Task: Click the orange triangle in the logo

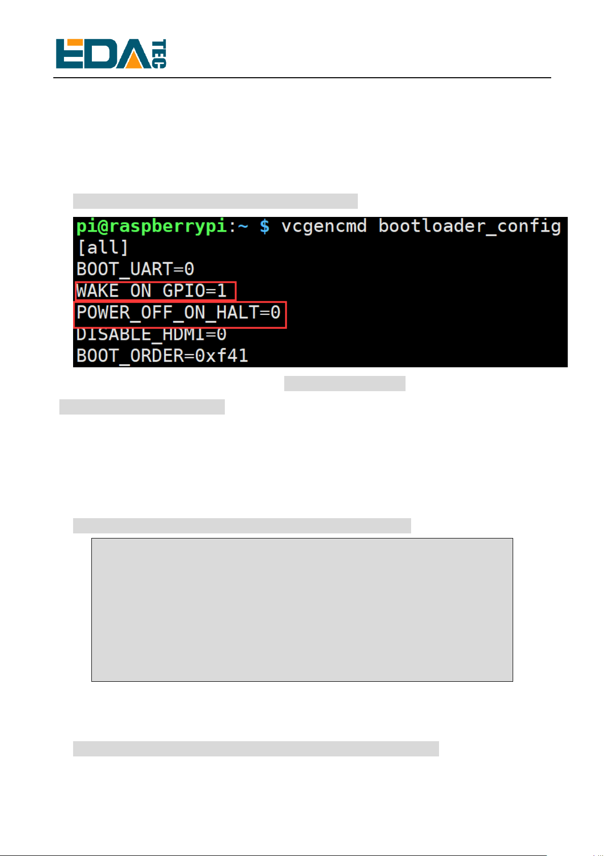Action: [x=137, y=57]
